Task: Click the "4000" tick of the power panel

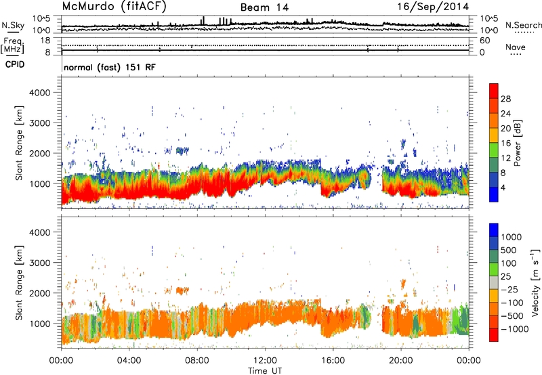Action: coord(40,93)
